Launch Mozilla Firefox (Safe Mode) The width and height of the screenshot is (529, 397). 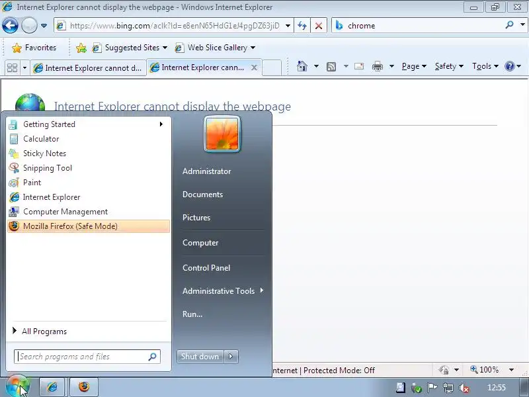coord(89,226)
